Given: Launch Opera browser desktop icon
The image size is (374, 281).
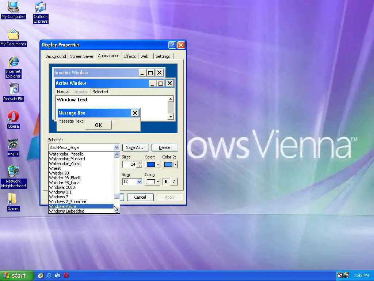Looking at the screenshot, I should pyautogui.click(x=13, y=120).
